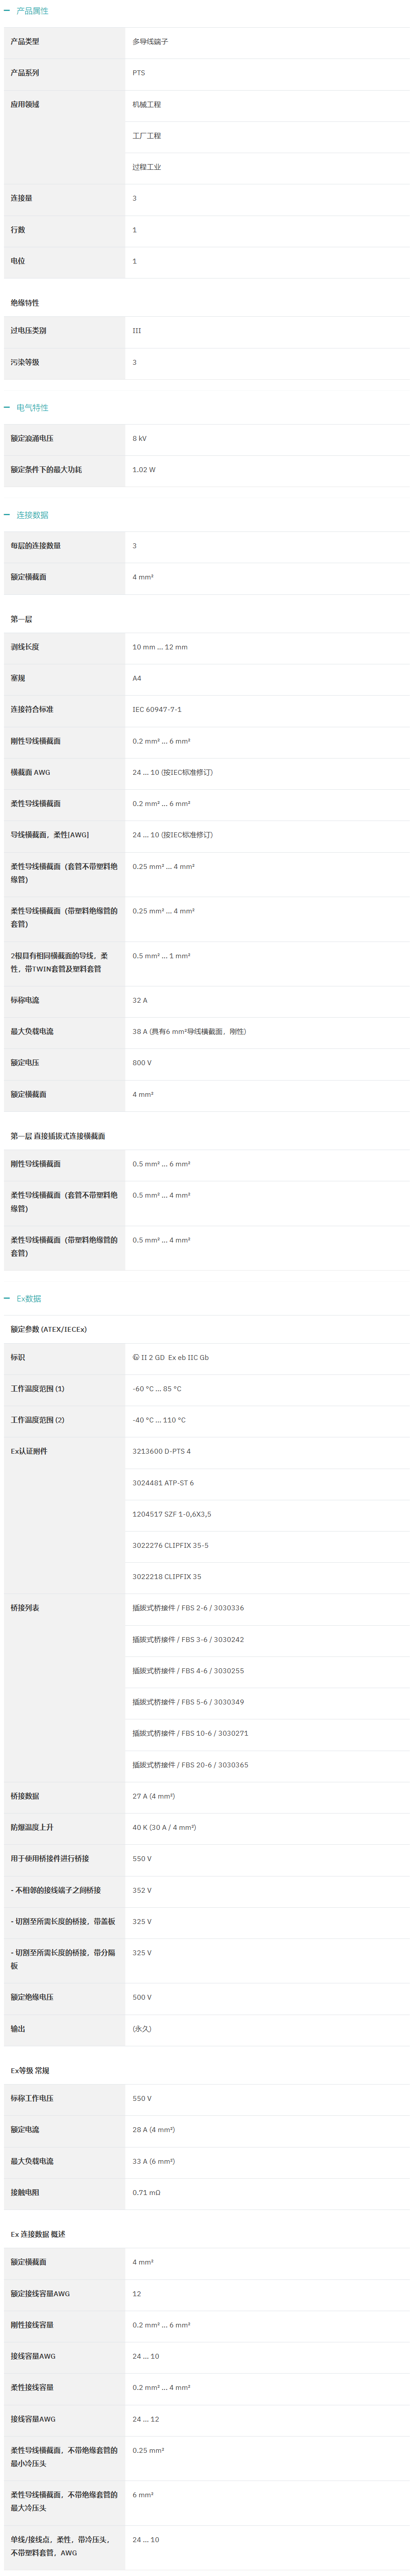Click the FBS 3-6 / 3030242 bridge entry
The image size is (412, 2576).
click(x=188, y=1640)
